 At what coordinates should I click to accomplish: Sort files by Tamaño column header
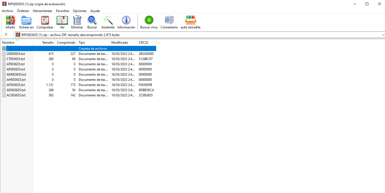pyautogui.click(x=48, y=43)
